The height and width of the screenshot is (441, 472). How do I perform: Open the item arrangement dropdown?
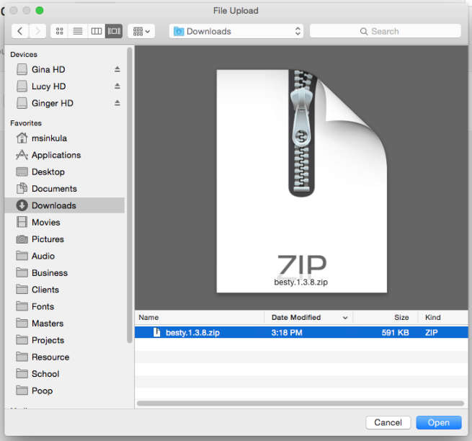point(141,31)
